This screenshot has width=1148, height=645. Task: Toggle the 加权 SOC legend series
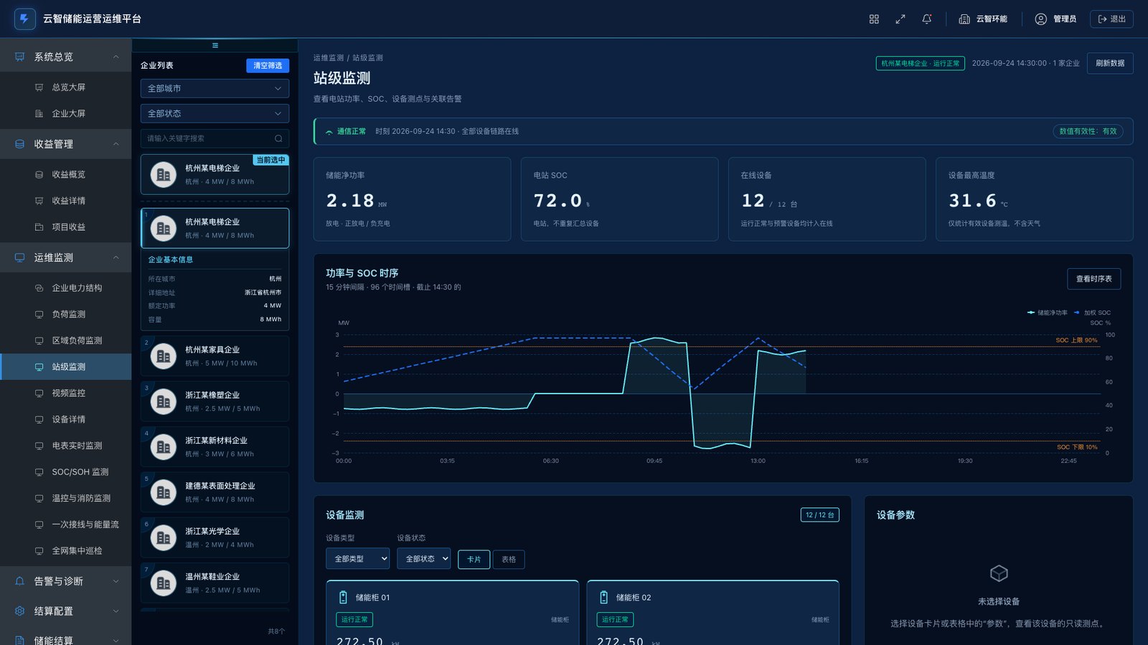1093,312
